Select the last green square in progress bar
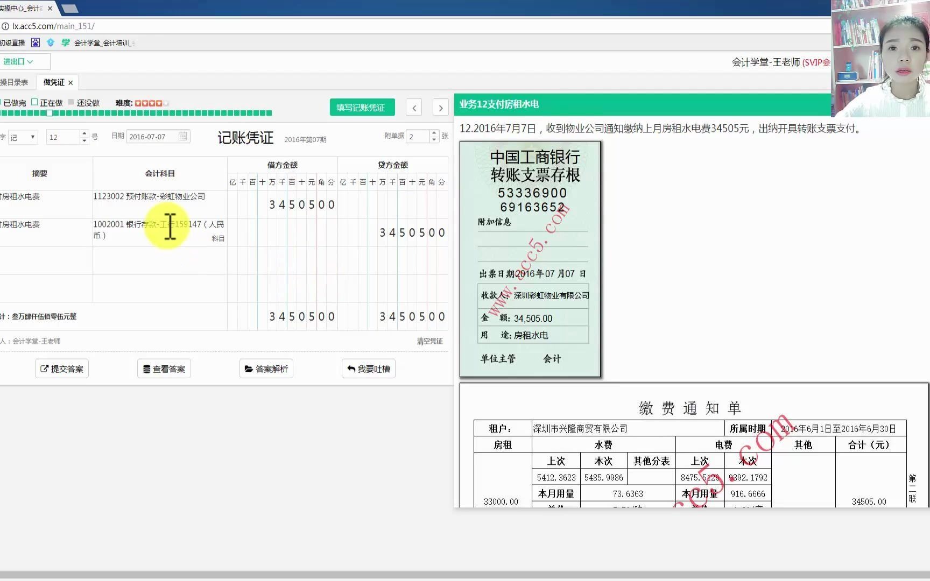Screen dimensions: 930x581 point(269,113)
